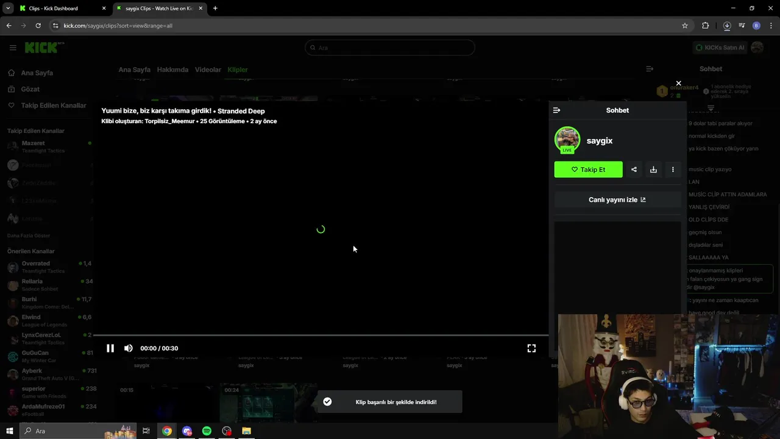Enter fullscreen mode on the clip player
The image size is (780, 439).
click(531, 348)
